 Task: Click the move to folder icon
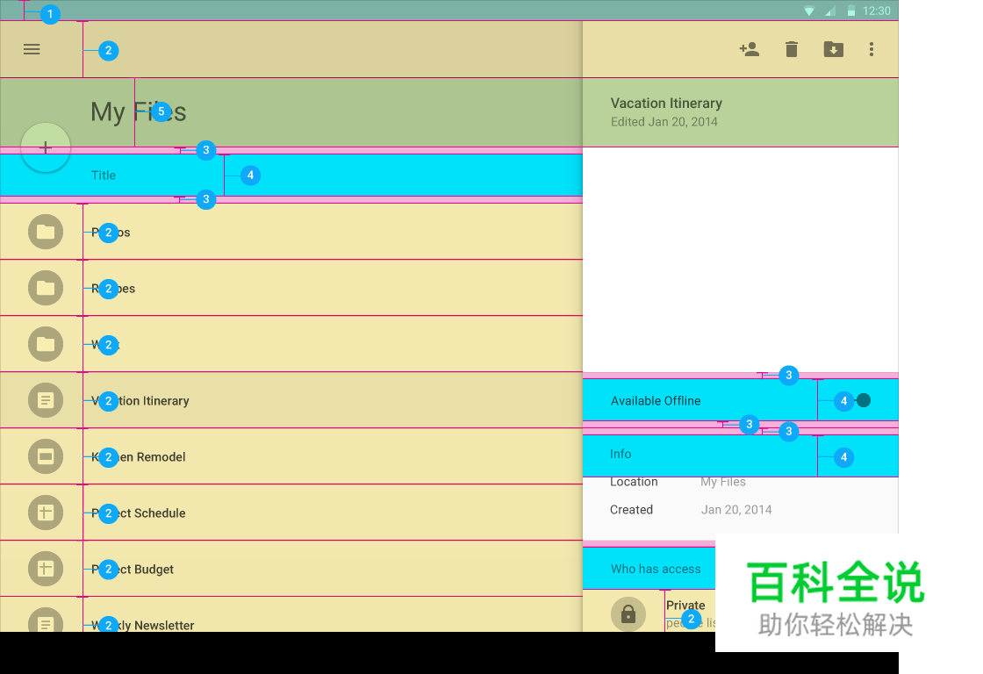click(x=833, y=49)
